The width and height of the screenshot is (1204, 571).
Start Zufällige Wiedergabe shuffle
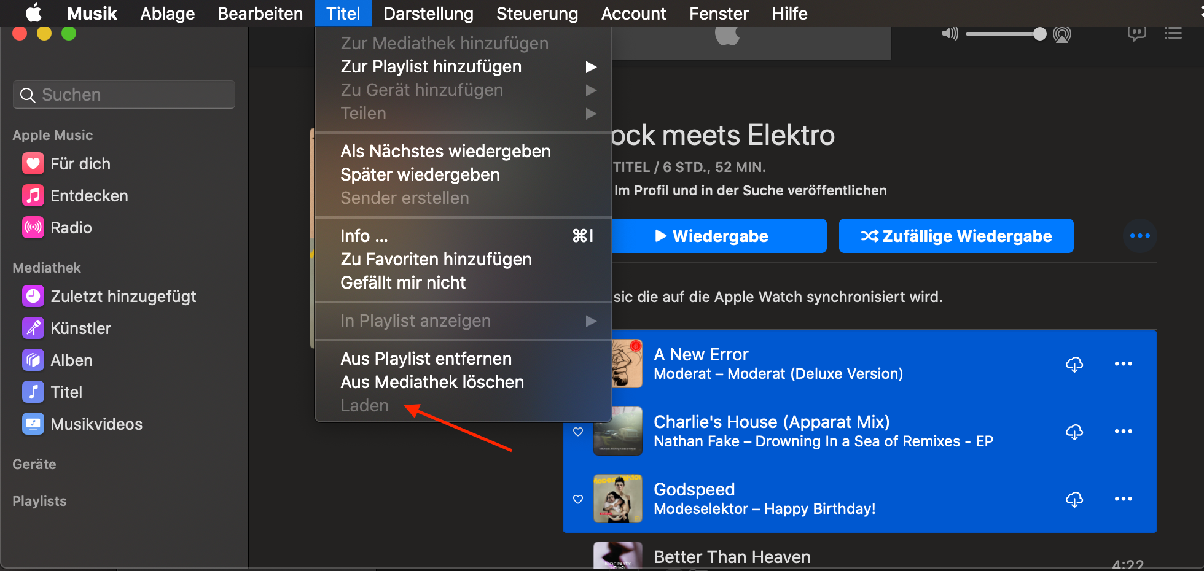pyautogui.click(x=956, y=236)
